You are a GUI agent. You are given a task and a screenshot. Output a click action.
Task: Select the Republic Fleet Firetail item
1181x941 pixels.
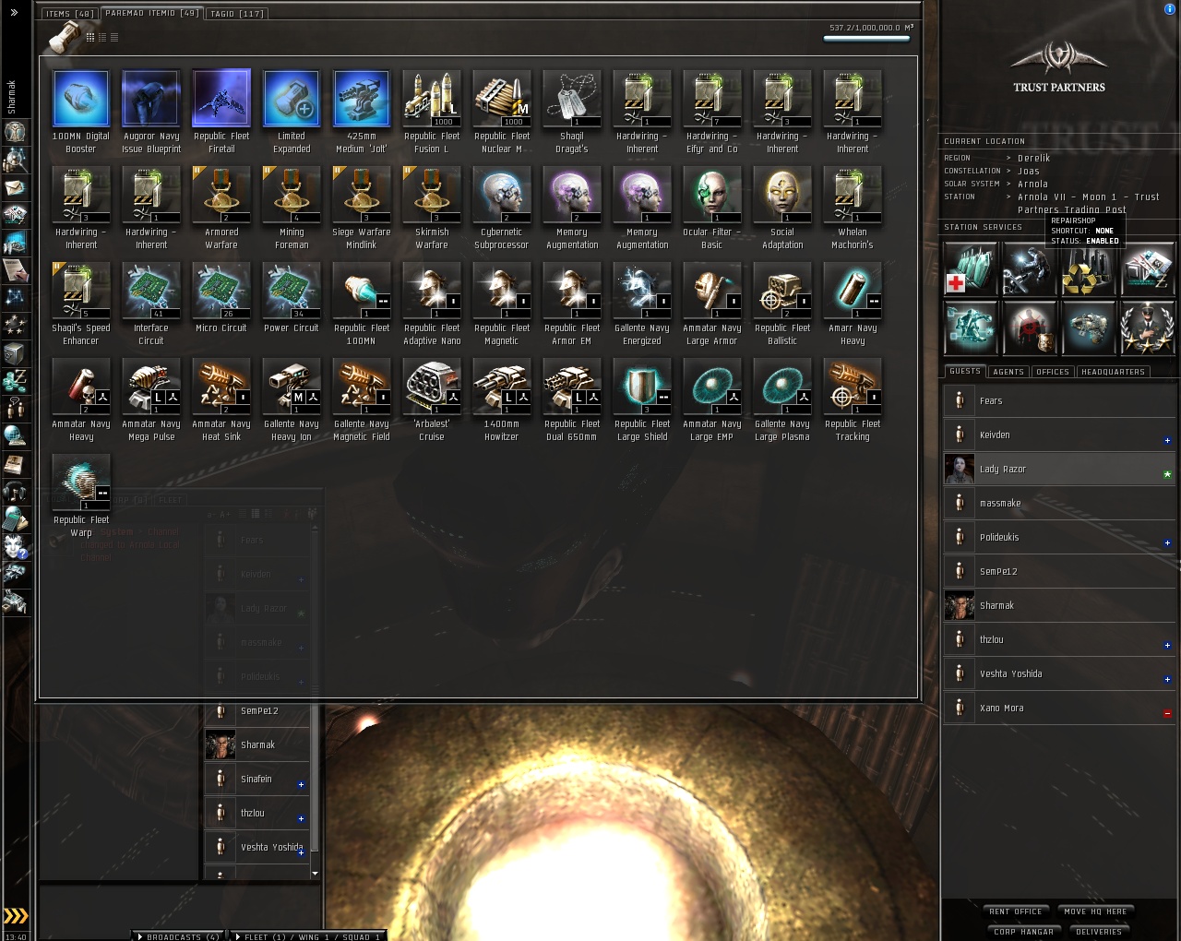coord(221,112)
